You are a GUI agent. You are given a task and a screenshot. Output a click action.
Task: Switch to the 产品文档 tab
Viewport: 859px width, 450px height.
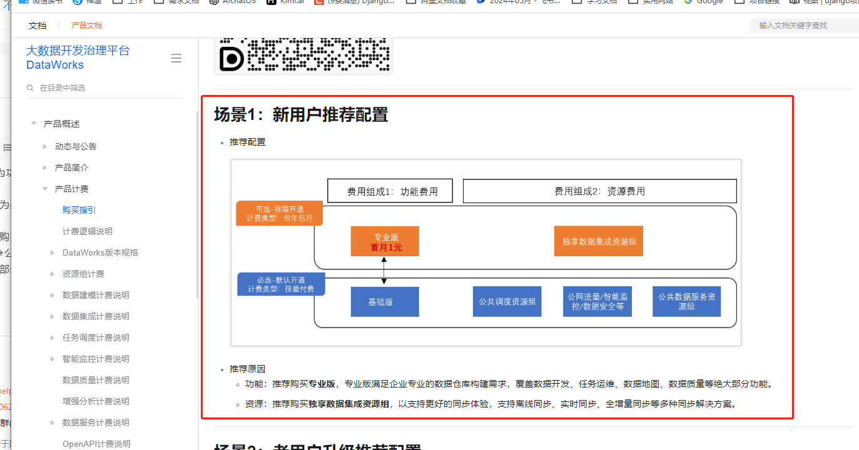click(x=87, y=26)
